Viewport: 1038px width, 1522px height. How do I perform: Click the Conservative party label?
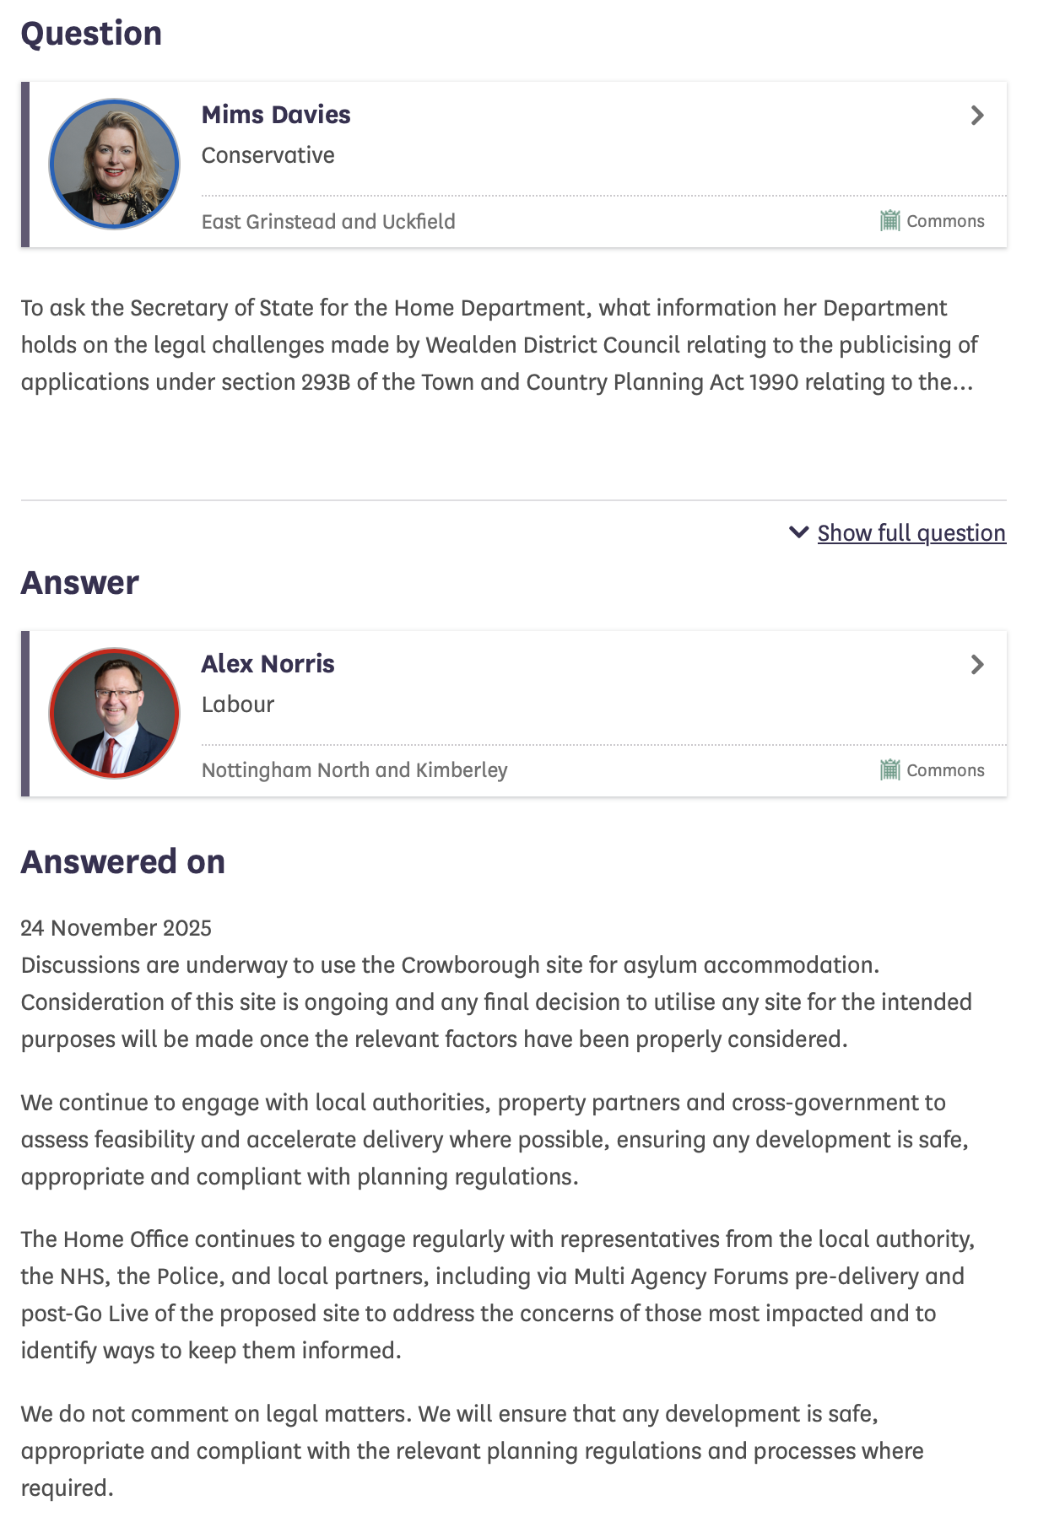coord(268,155)
